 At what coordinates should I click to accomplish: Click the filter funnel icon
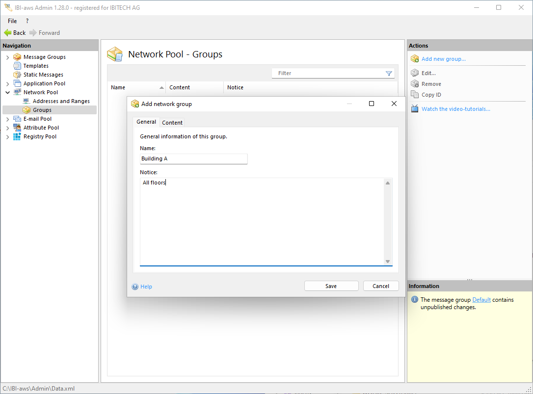(389, 74)
